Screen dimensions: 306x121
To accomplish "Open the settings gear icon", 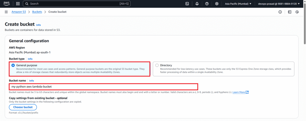I will click(217, 4).
